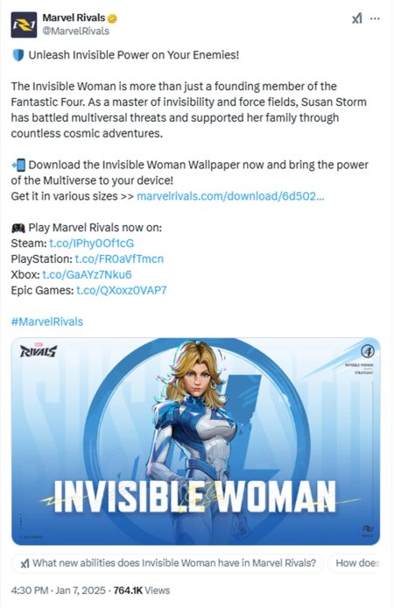This screenshot has height=608, width=394.
Task: Follow the Epic Games t.co/QXoxz0VAP7 link
Action: point(122,290)
